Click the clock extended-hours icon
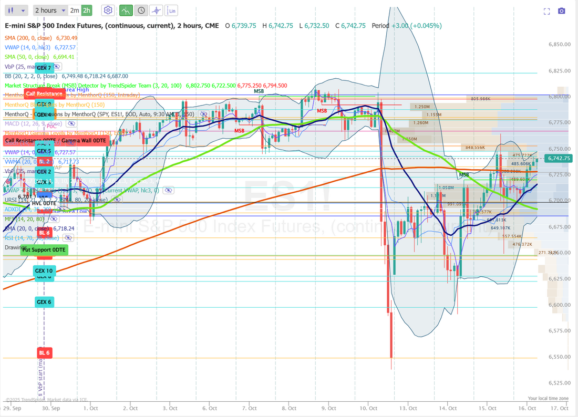Image resolution: width=578 pixels, height=417 pixels. point(141,10)
